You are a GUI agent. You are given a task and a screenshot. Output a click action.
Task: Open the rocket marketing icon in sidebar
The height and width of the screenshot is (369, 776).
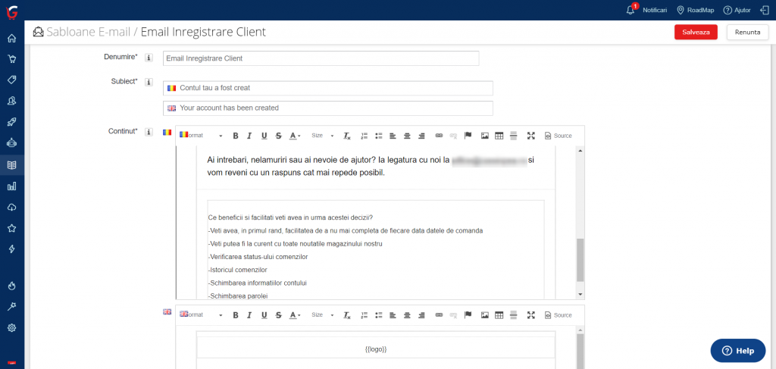pyautogui.click(x=12, y=122)
